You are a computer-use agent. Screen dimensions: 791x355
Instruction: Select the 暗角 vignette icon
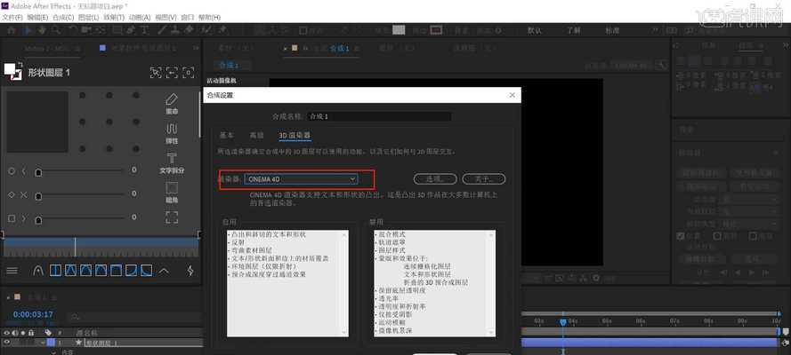(x=172, y=188)
